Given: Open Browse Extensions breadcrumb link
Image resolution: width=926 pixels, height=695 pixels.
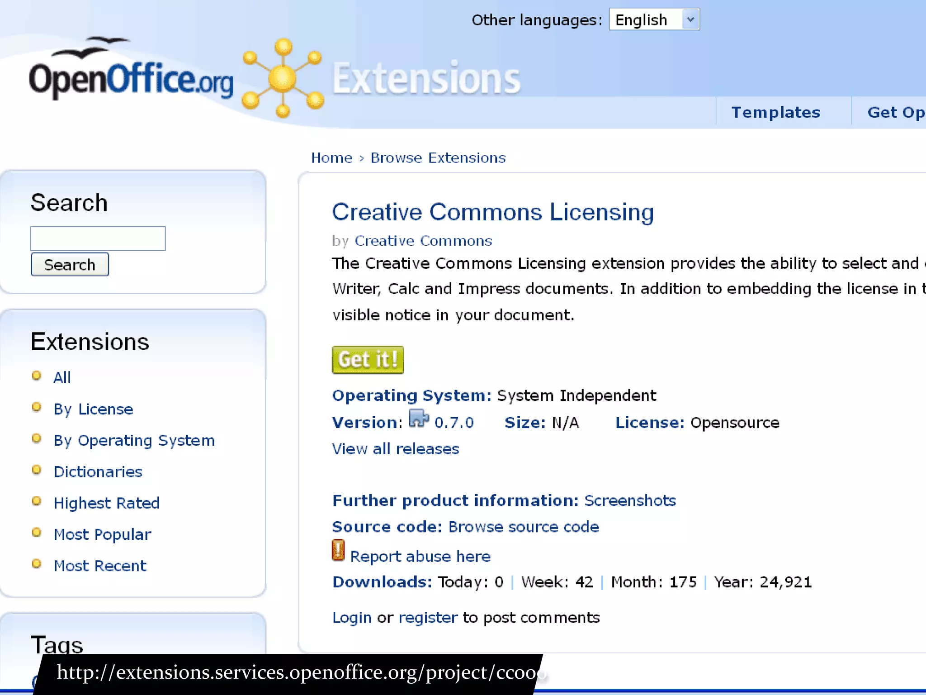Looking at the screenshot, I should coord(438,158).
